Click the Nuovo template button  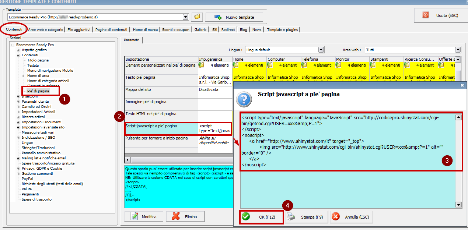coord(235,17)
